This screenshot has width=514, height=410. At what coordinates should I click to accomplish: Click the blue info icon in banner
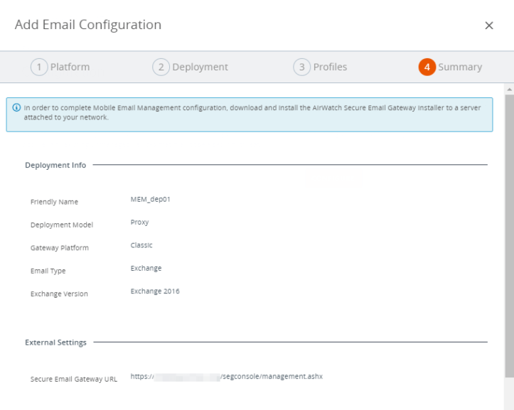pyautogui.click(x=16, y=108)
